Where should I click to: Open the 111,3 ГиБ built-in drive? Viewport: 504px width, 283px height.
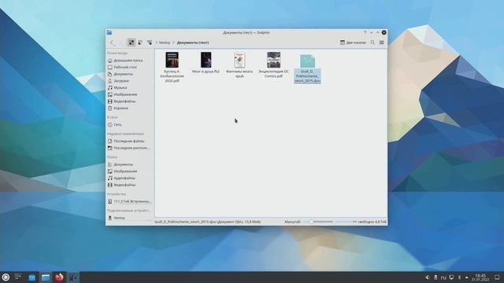[x=129, y=201]
